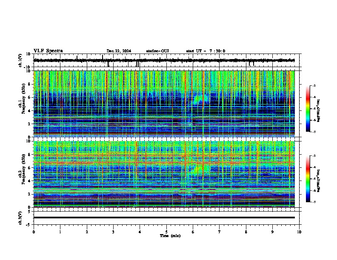
Task: Select the date label "Dec. 22, 2024"
Action: point(119,51)
